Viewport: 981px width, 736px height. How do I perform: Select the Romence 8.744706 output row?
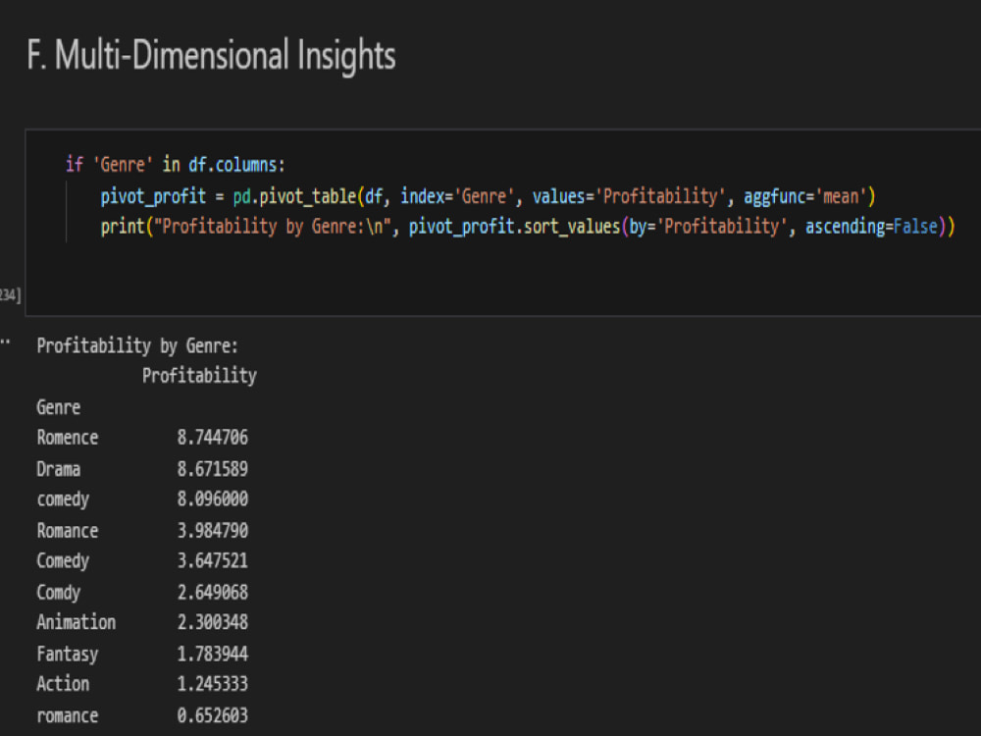[142, 438]
